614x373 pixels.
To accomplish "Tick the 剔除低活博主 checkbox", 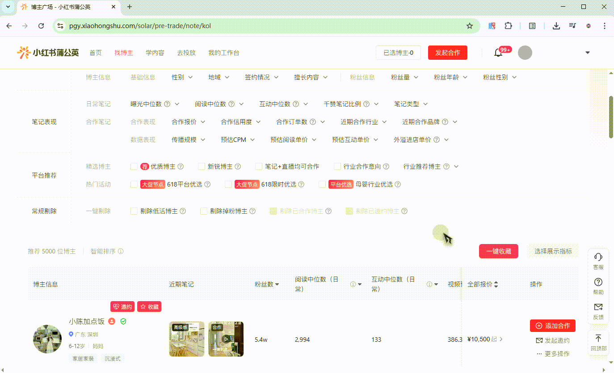I will coord(134,211).
